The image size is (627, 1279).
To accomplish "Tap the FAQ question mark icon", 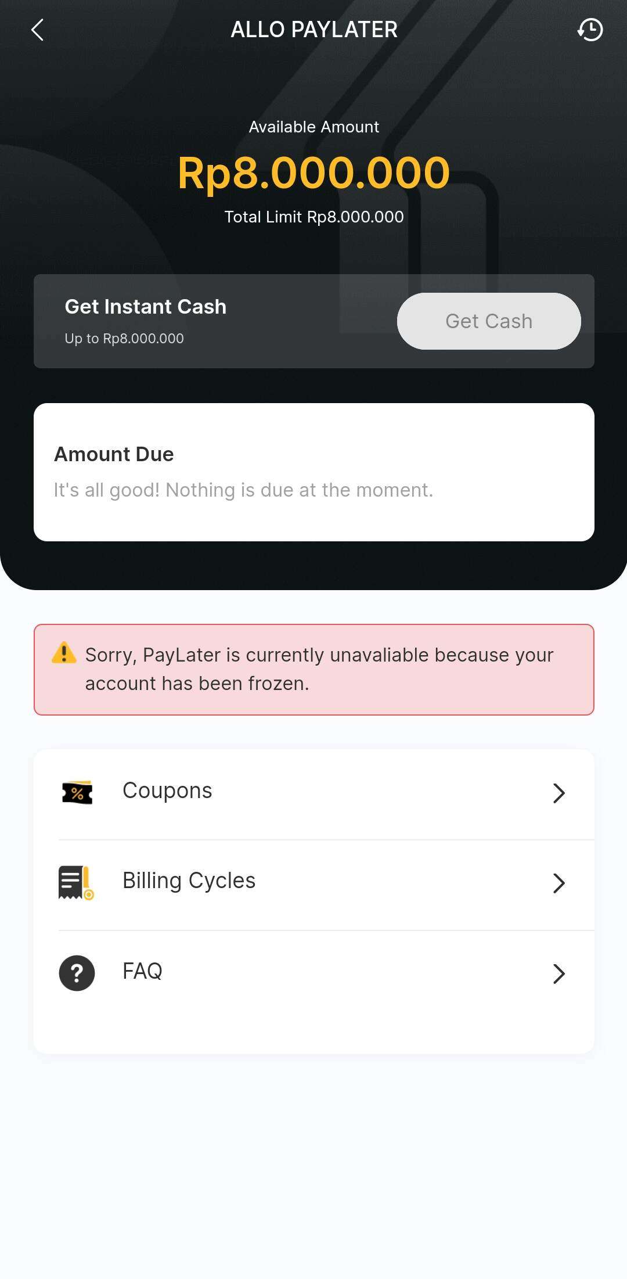I will (77, 973).
